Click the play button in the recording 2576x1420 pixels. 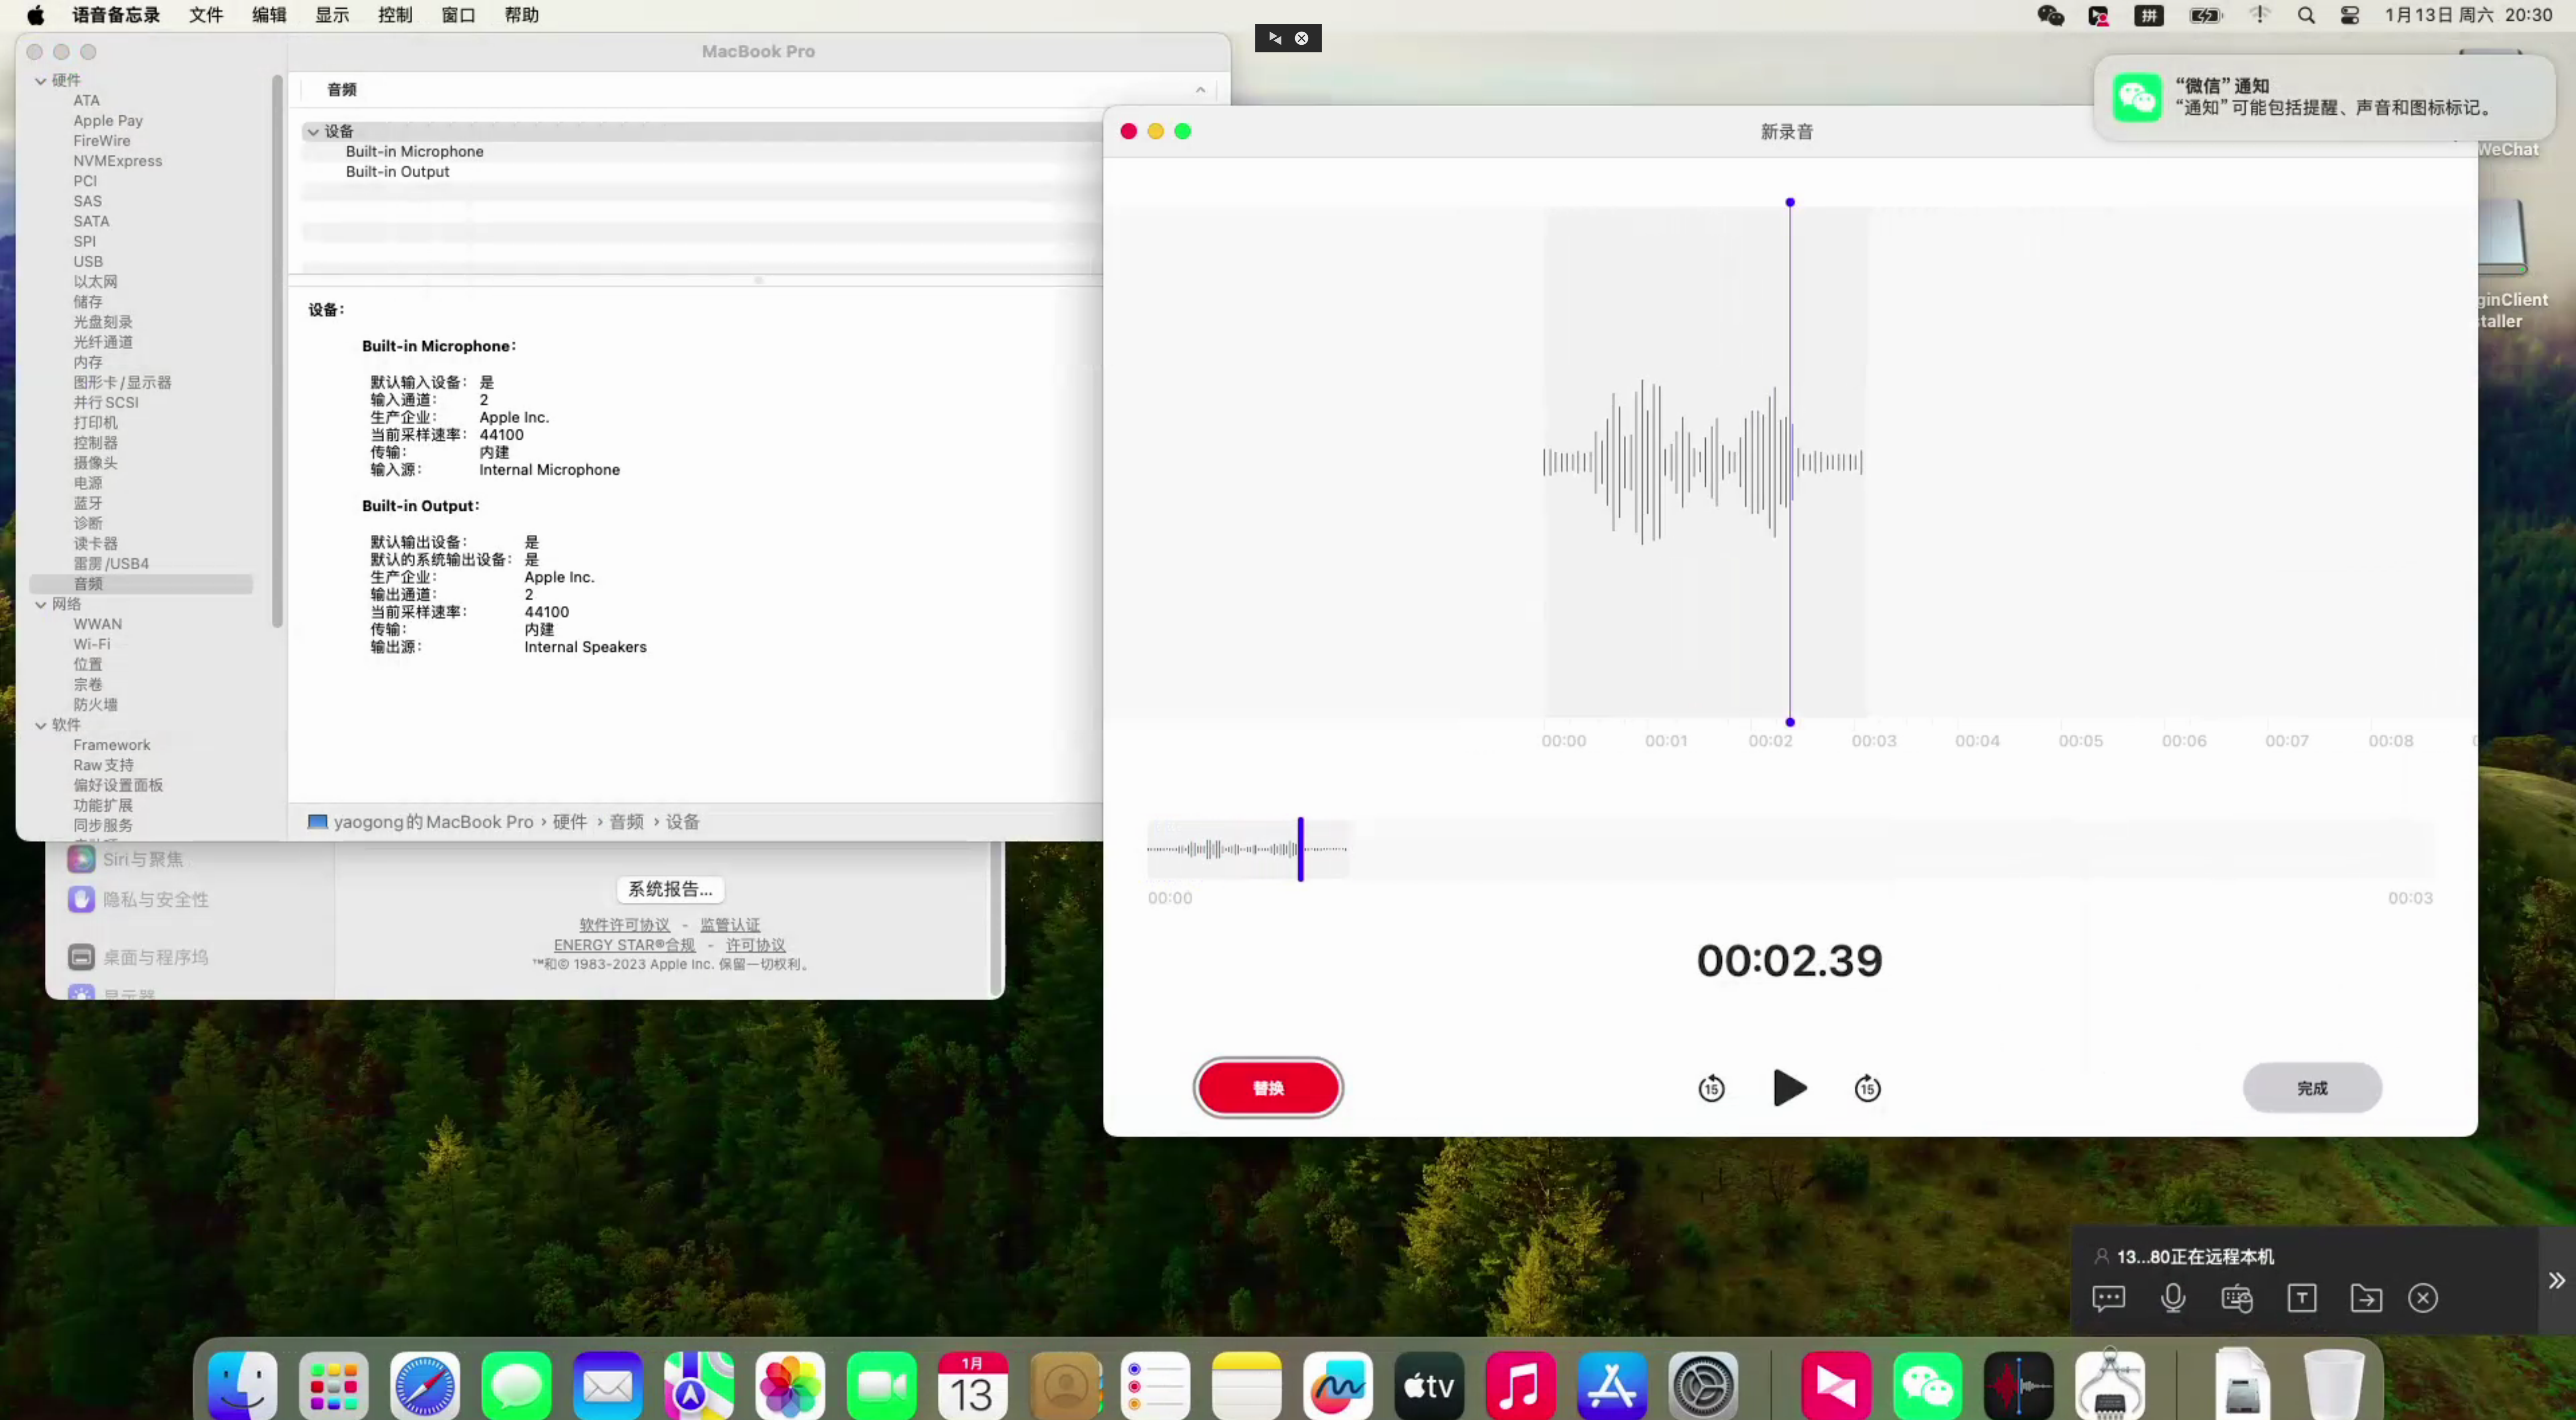(x=1789, y=1088)
